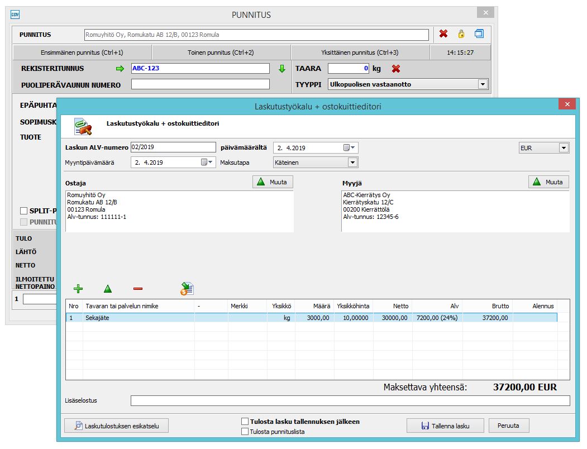Click the Myyjä address text box
The image size is (587, 449).
[x=455, y=212]
